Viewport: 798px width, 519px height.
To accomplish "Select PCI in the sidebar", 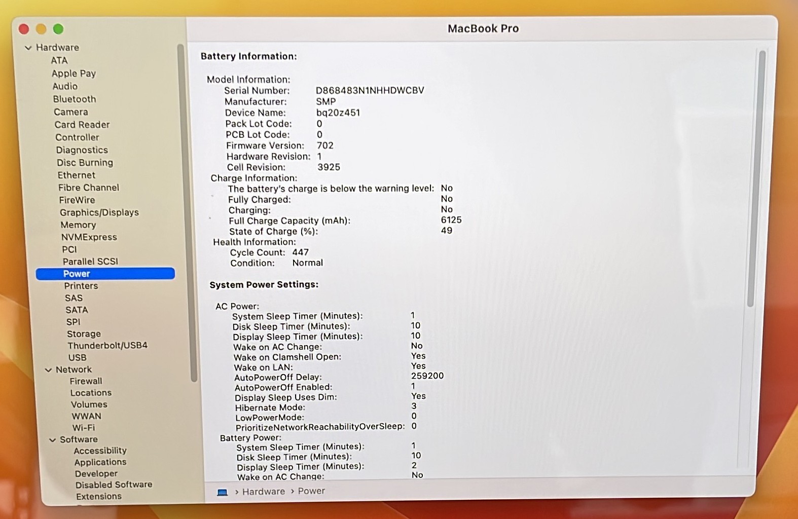I will click(x=69, y=249).
